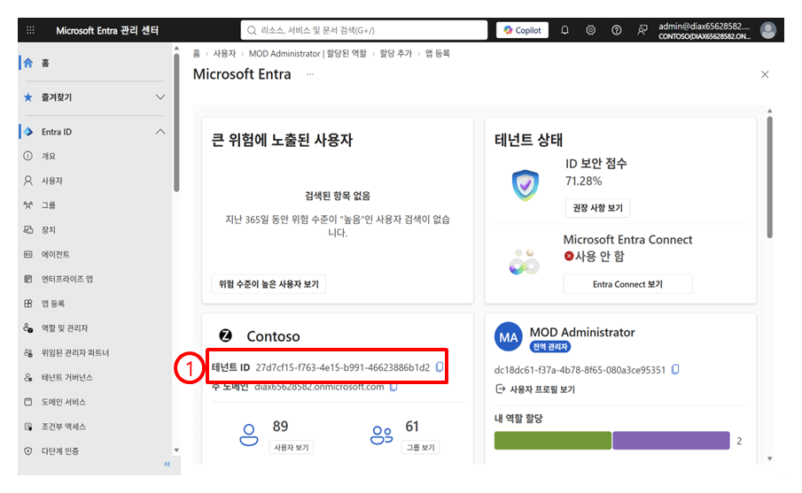Click the 할당 추가 breadcrumb
This screenshot has width=802, height=493.
click(x=395, y=54)
